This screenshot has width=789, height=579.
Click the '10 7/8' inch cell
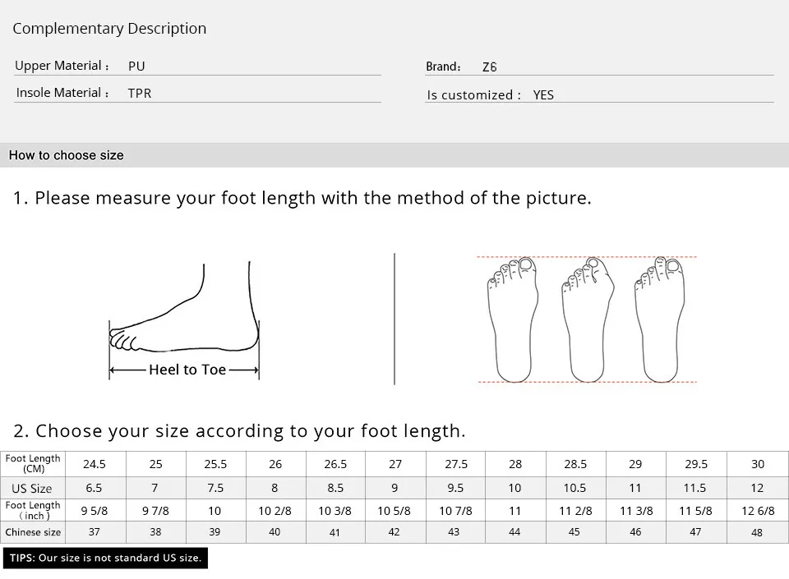pos(454,510)
